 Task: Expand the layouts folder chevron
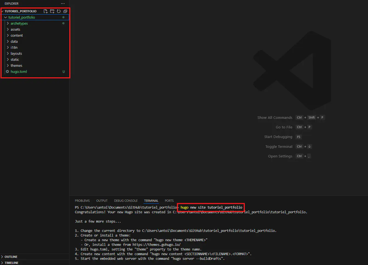pyautogui.click(x=8, y=53)
